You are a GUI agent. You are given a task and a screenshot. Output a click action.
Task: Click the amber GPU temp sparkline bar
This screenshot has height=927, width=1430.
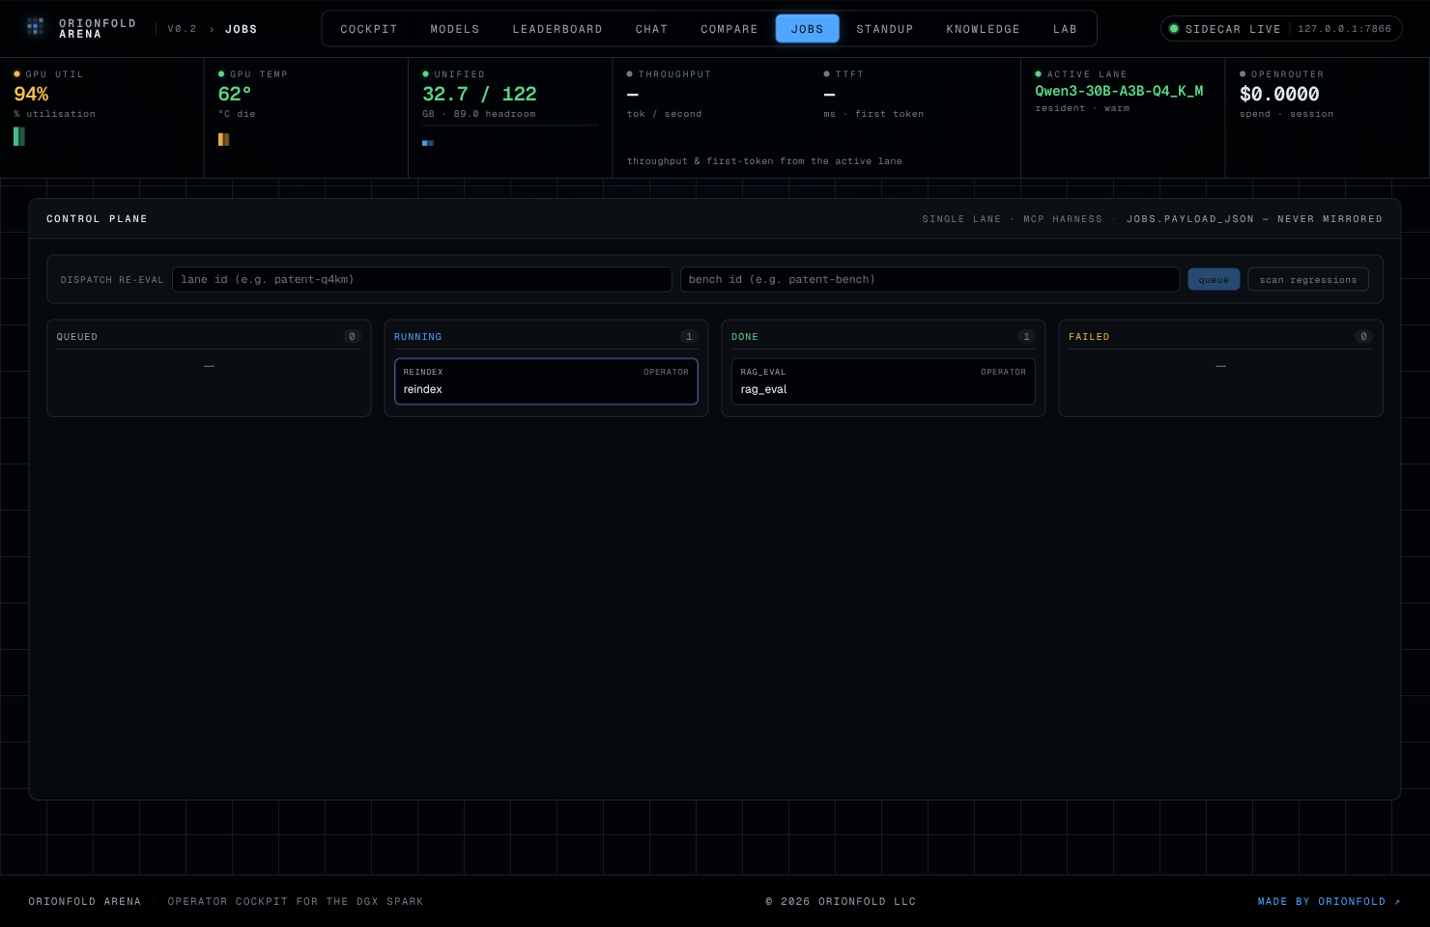point(223,139)
